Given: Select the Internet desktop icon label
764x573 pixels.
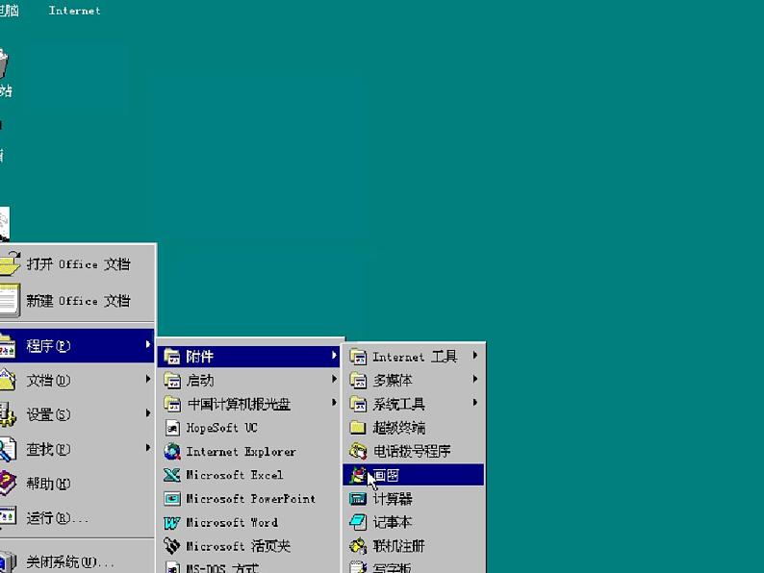Looking at the screenshot, I should 74,11.
